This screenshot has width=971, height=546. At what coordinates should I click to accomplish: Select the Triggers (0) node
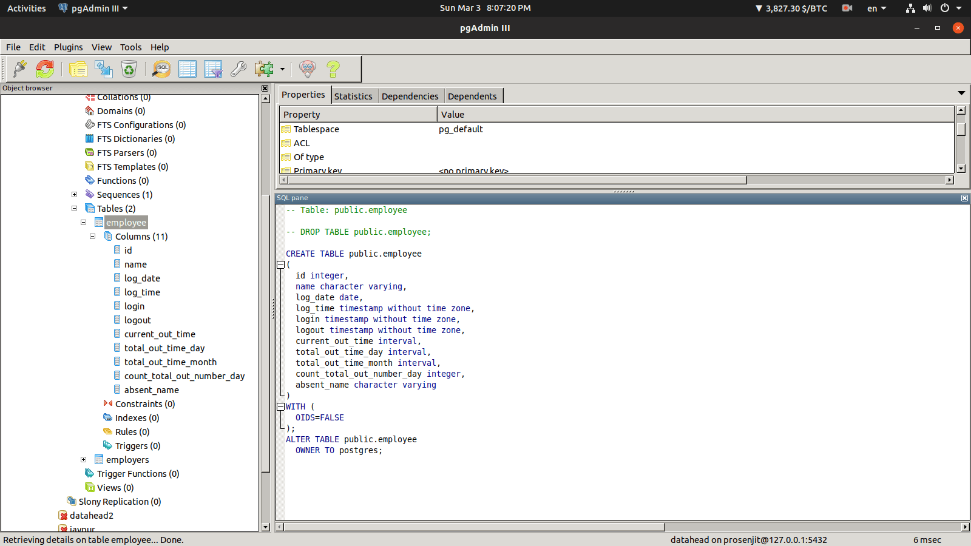tap(138, 446)
